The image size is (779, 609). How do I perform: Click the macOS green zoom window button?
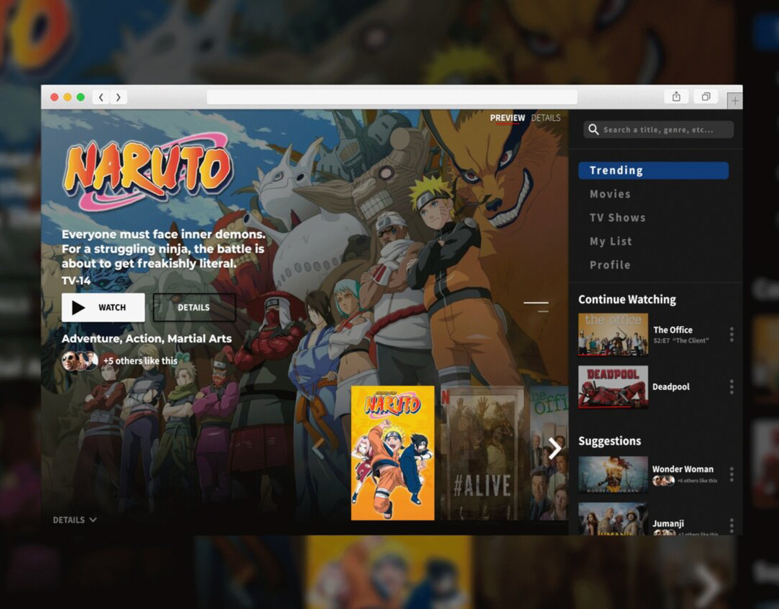click(x=80, y=97)
